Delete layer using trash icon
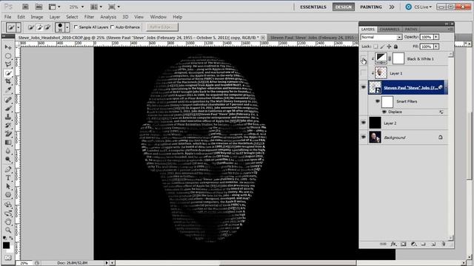This screenshot has width=474, height=266. click(x=444, y=244)
